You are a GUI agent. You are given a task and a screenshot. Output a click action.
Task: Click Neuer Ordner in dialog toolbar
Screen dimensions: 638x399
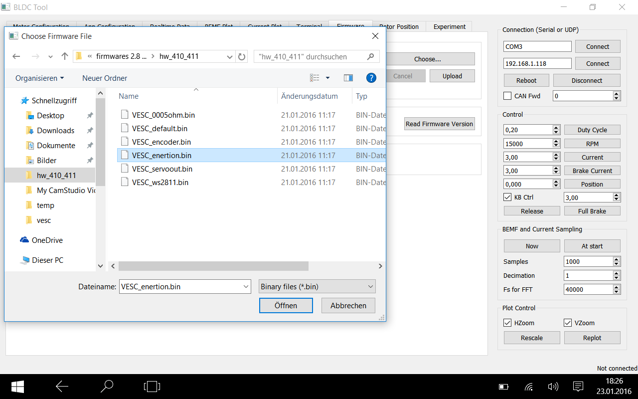105,78
